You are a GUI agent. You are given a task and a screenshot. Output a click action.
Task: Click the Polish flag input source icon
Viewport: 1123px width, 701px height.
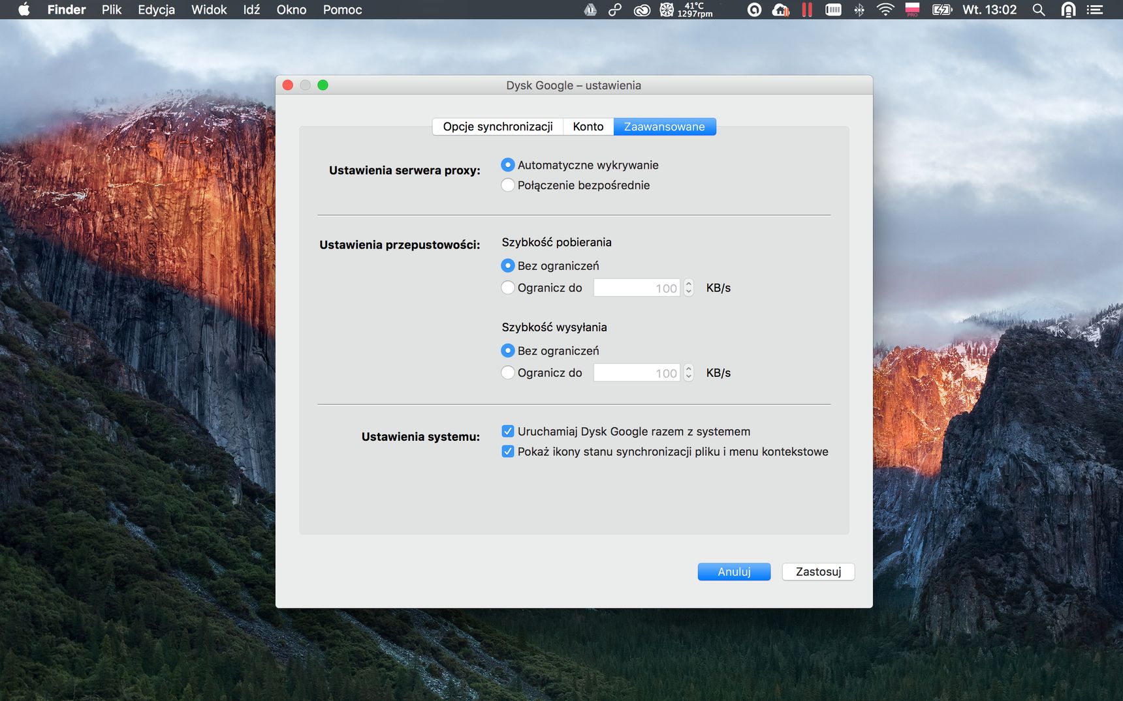pos(912,10)
